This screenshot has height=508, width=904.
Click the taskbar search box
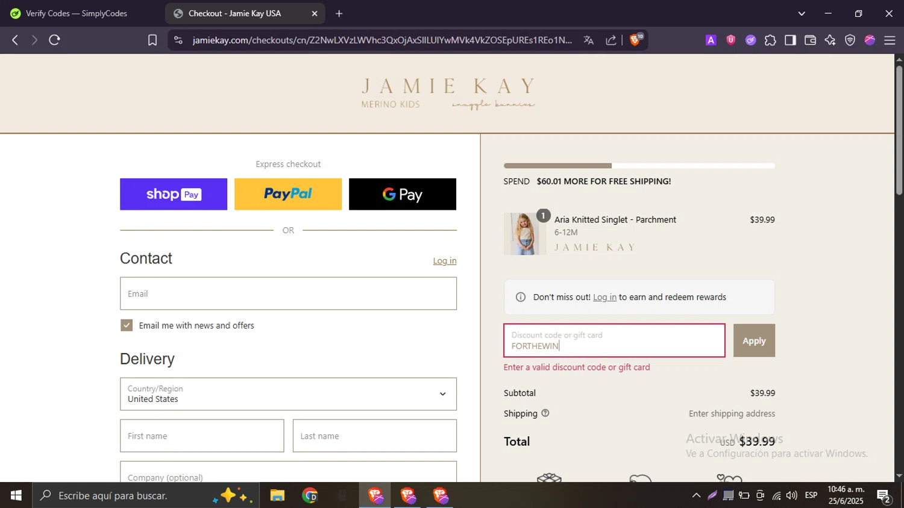(146, 495)
